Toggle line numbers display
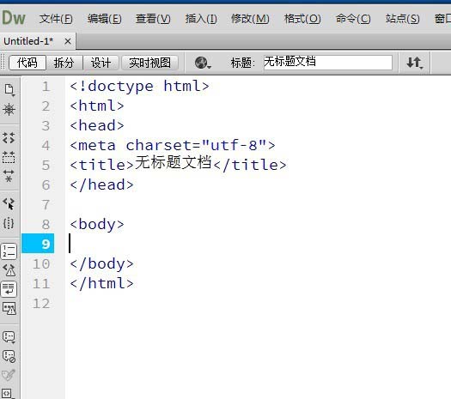The height and width of the screenshot is (399, 451). [x=9, y=251]
